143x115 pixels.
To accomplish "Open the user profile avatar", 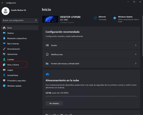I will coord(5,11).
